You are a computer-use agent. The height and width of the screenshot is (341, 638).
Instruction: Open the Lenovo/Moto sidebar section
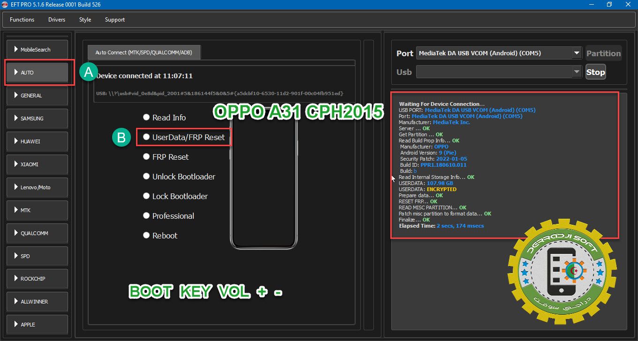tap(38, 187)
